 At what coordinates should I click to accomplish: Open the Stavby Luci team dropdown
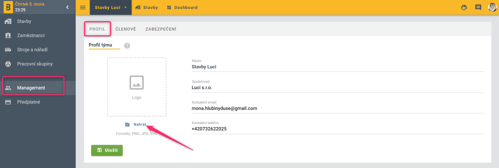click(x=111, y=7)
